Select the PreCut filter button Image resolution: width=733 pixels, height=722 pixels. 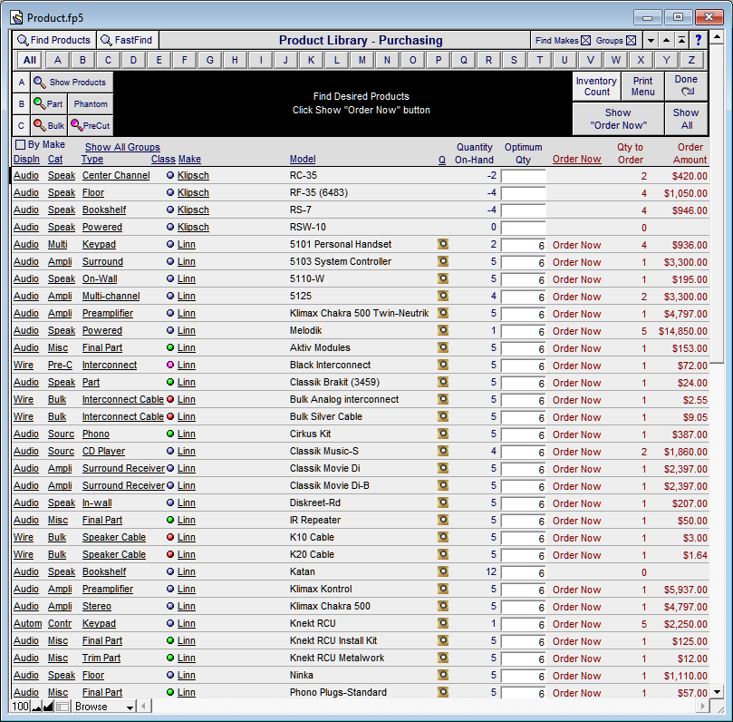click(91, 125)
